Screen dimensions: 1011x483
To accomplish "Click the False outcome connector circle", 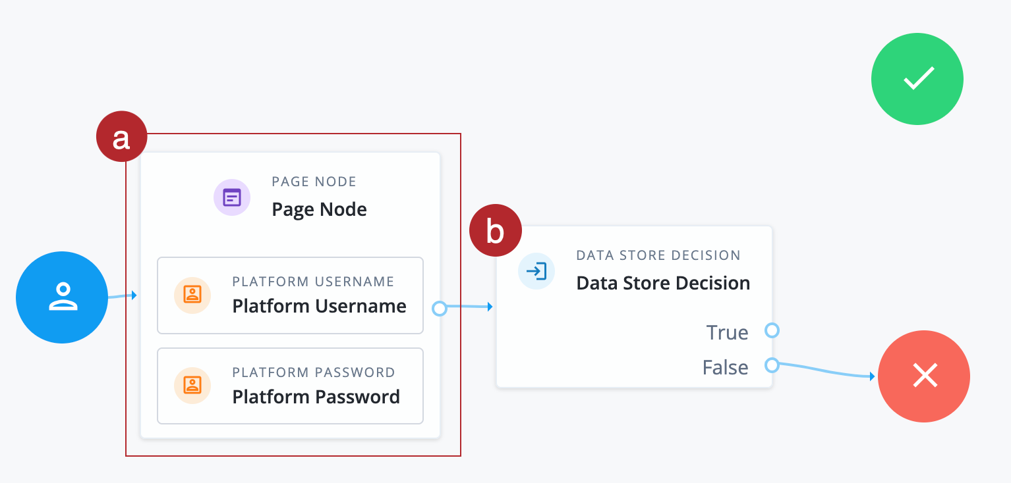I will click(x=772, y=365).
